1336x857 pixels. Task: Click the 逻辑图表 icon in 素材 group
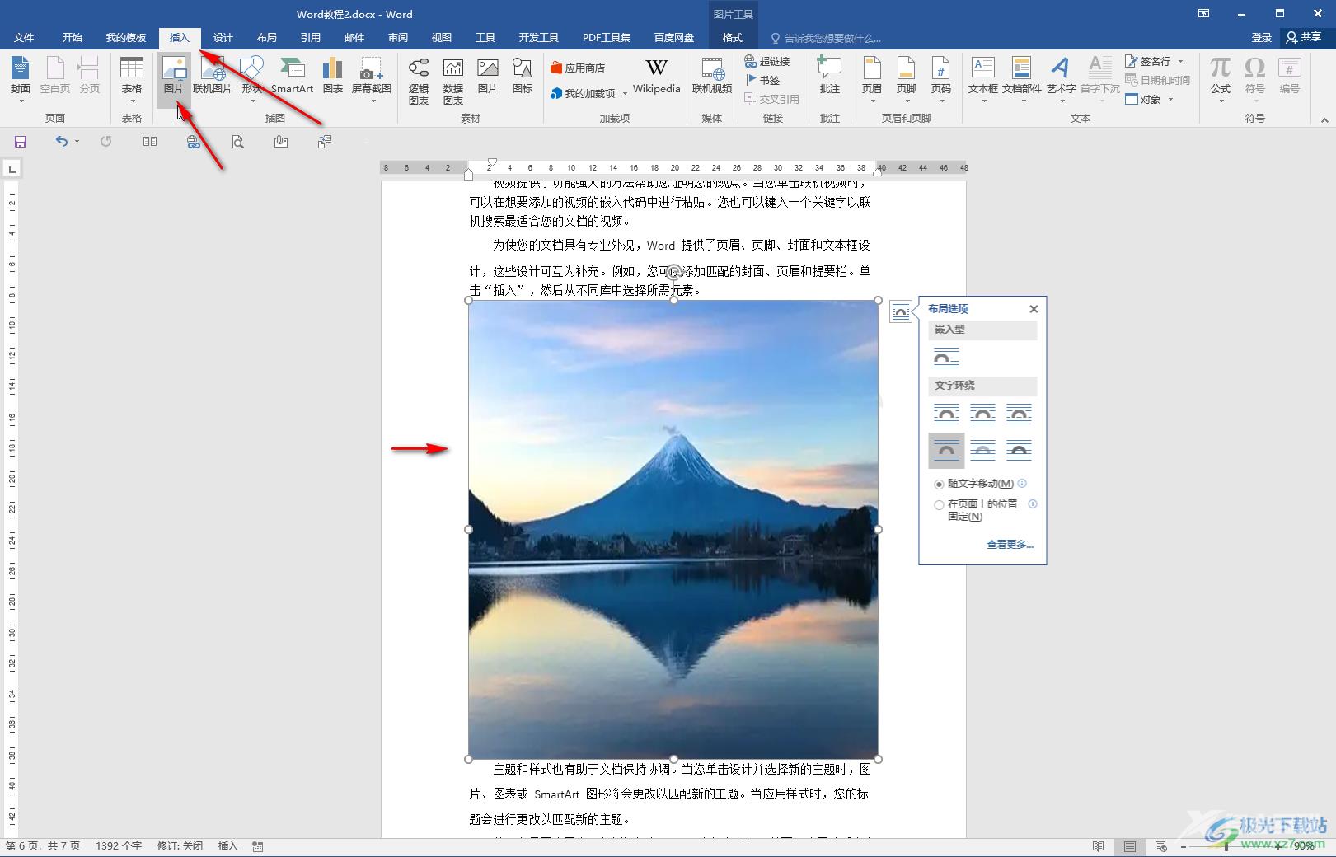[419, 81]
